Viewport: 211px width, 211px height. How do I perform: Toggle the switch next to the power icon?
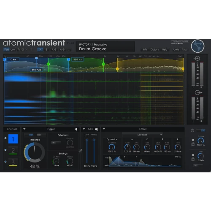point(201,130)
